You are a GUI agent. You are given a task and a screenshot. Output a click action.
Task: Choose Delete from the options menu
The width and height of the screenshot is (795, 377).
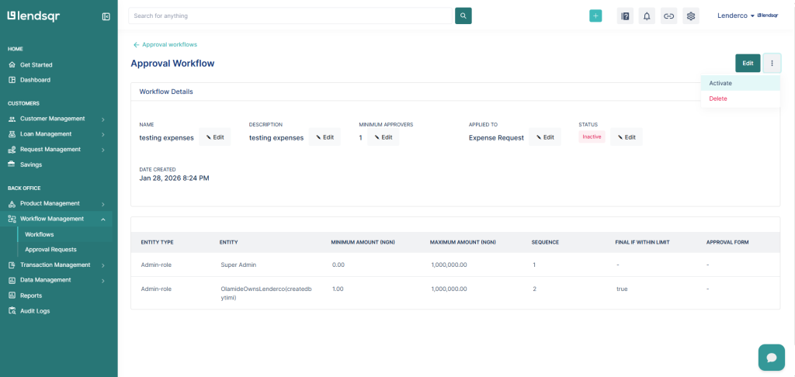718,99
